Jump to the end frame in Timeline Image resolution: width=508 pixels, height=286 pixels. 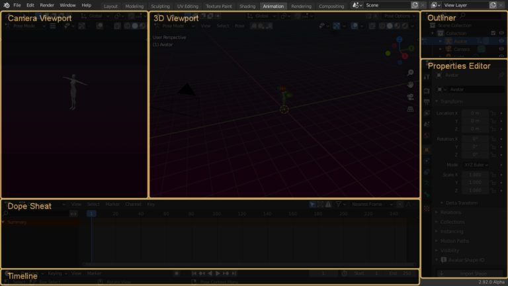pos(233,273)
